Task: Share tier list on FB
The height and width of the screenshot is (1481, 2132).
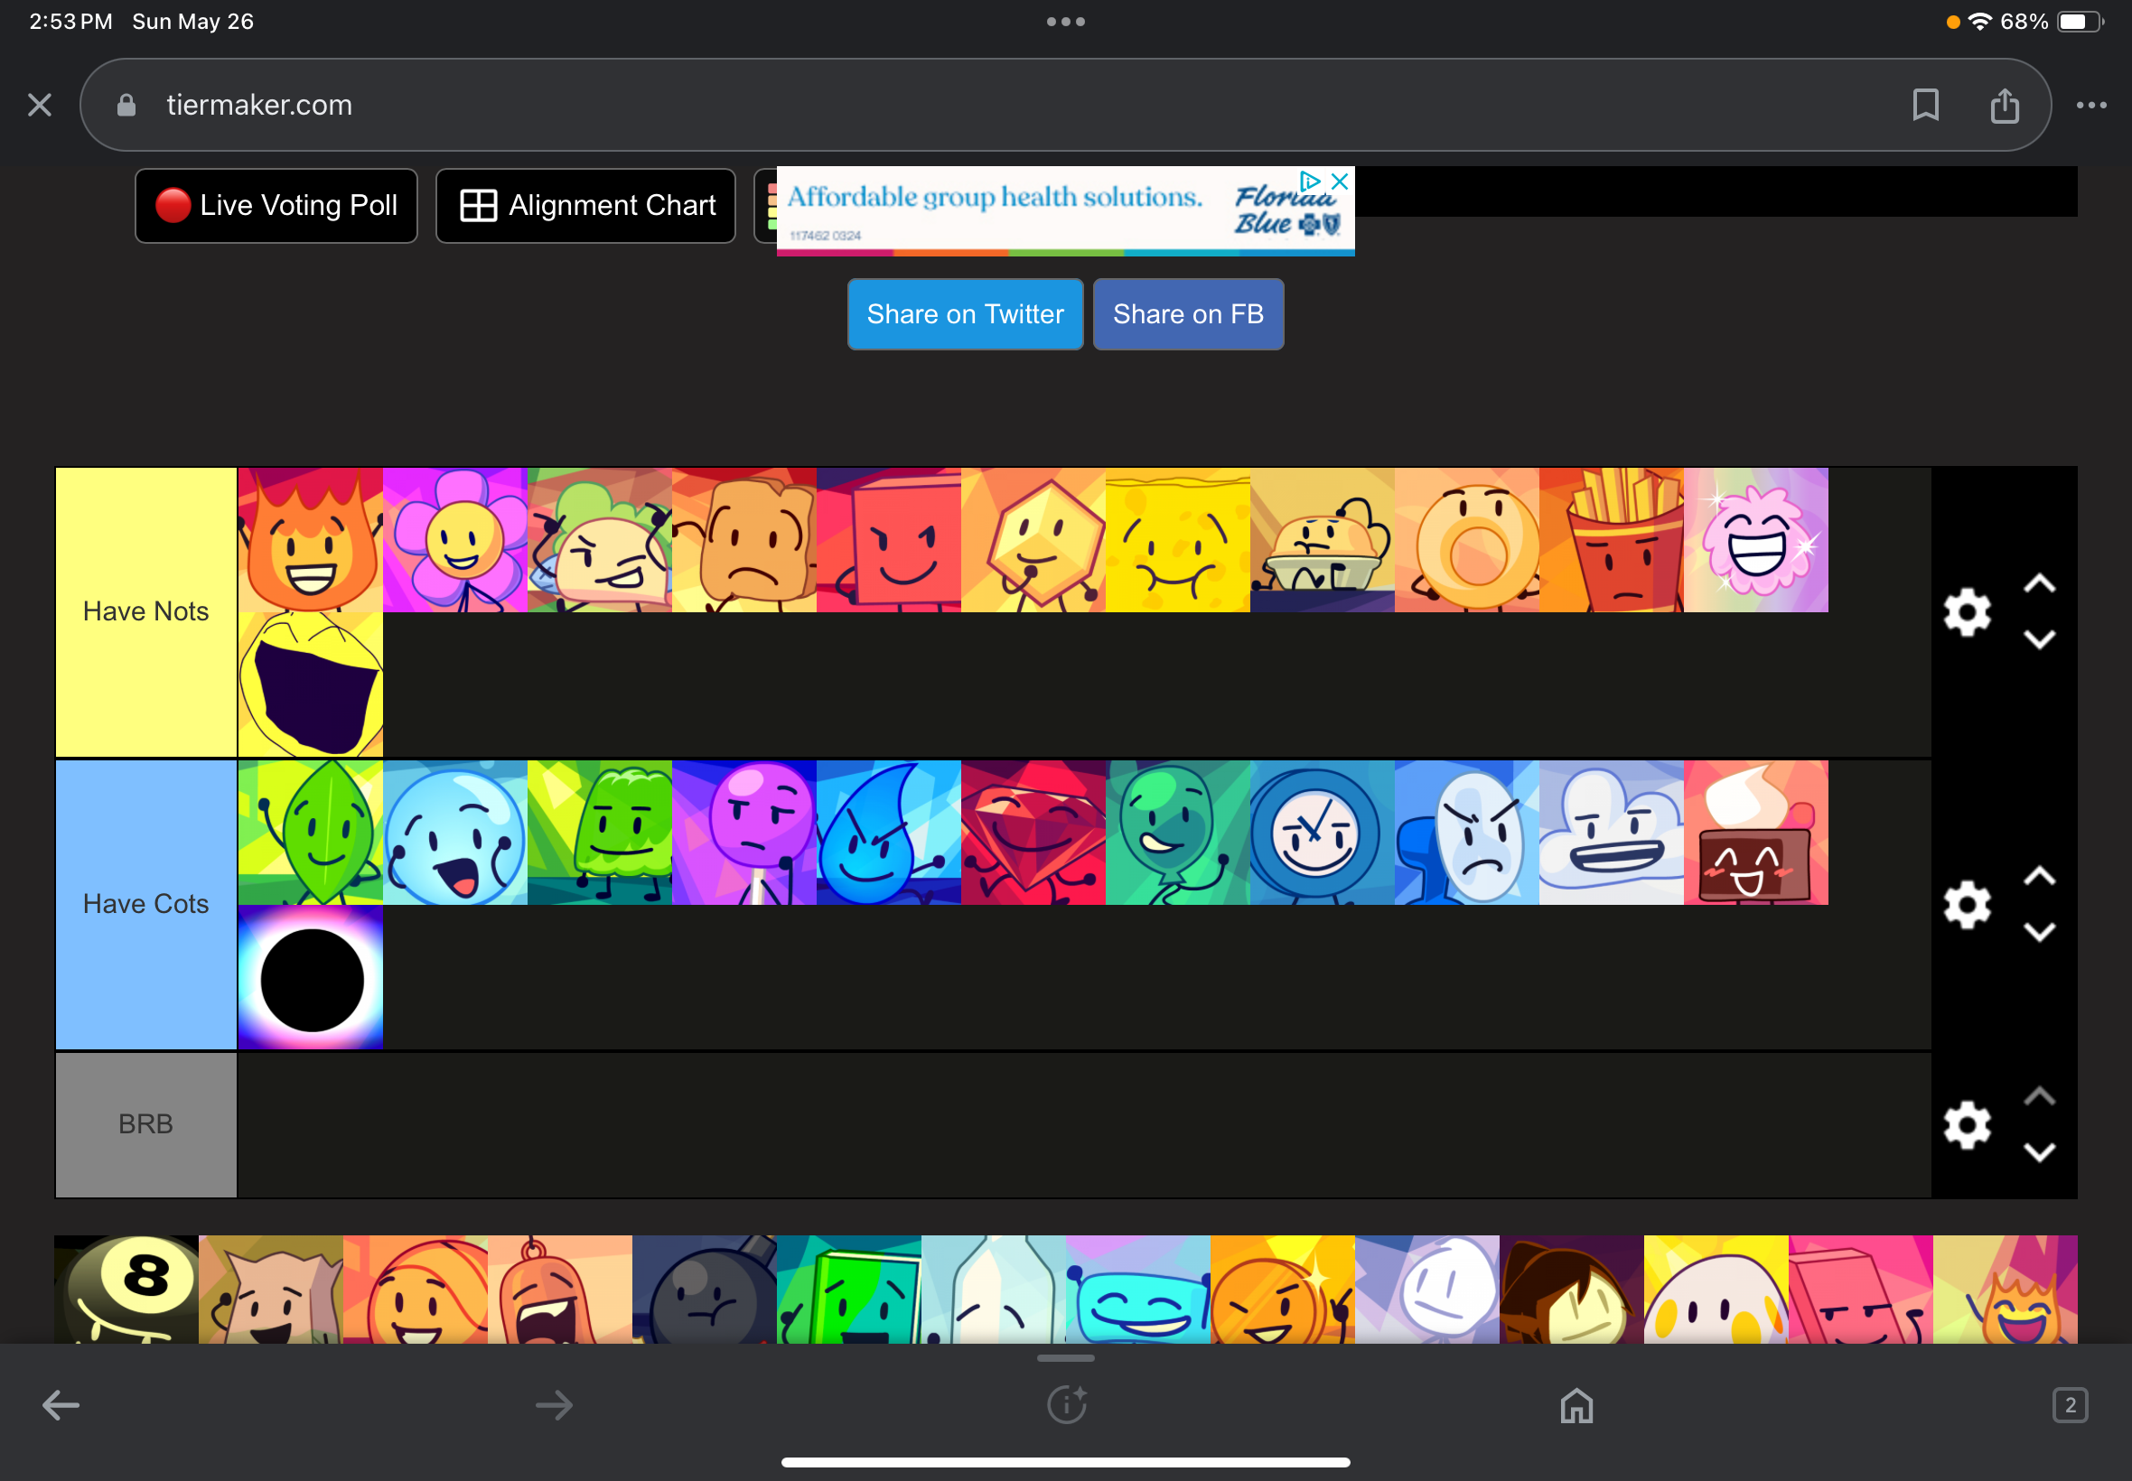Action: click(1188, 313)
